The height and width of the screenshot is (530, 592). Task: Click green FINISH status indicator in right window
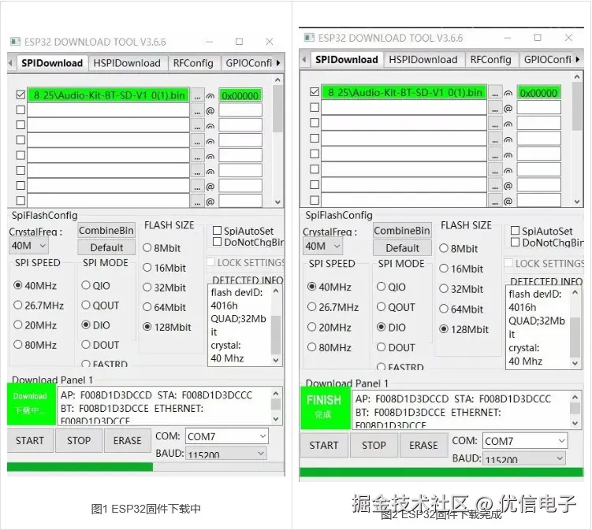325,407
